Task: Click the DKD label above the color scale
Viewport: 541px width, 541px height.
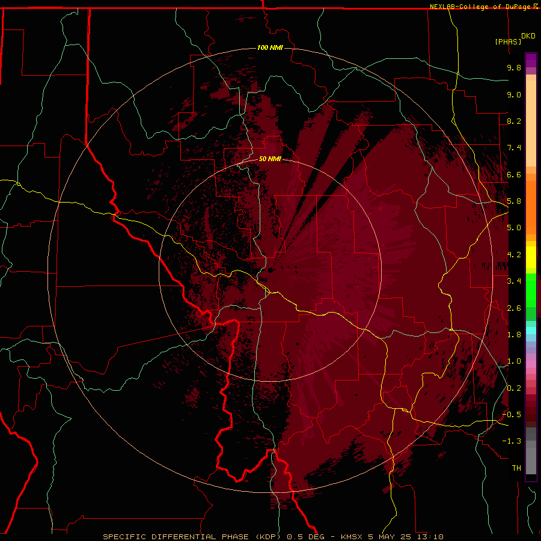Action: [x=528, y=36]
